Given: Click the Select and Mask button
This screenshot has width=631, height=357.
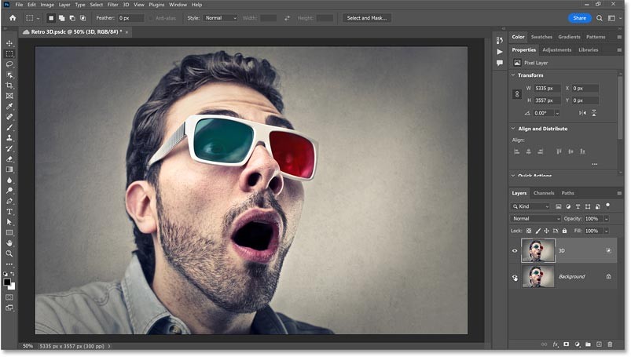Looking at the screenshot, I should pyautogui.click(x=367, y=17).
